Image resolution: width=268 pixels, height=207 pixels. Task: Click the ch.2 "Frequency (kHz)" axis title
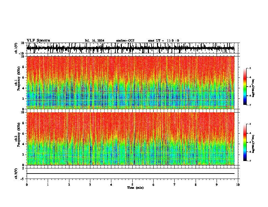19,134
